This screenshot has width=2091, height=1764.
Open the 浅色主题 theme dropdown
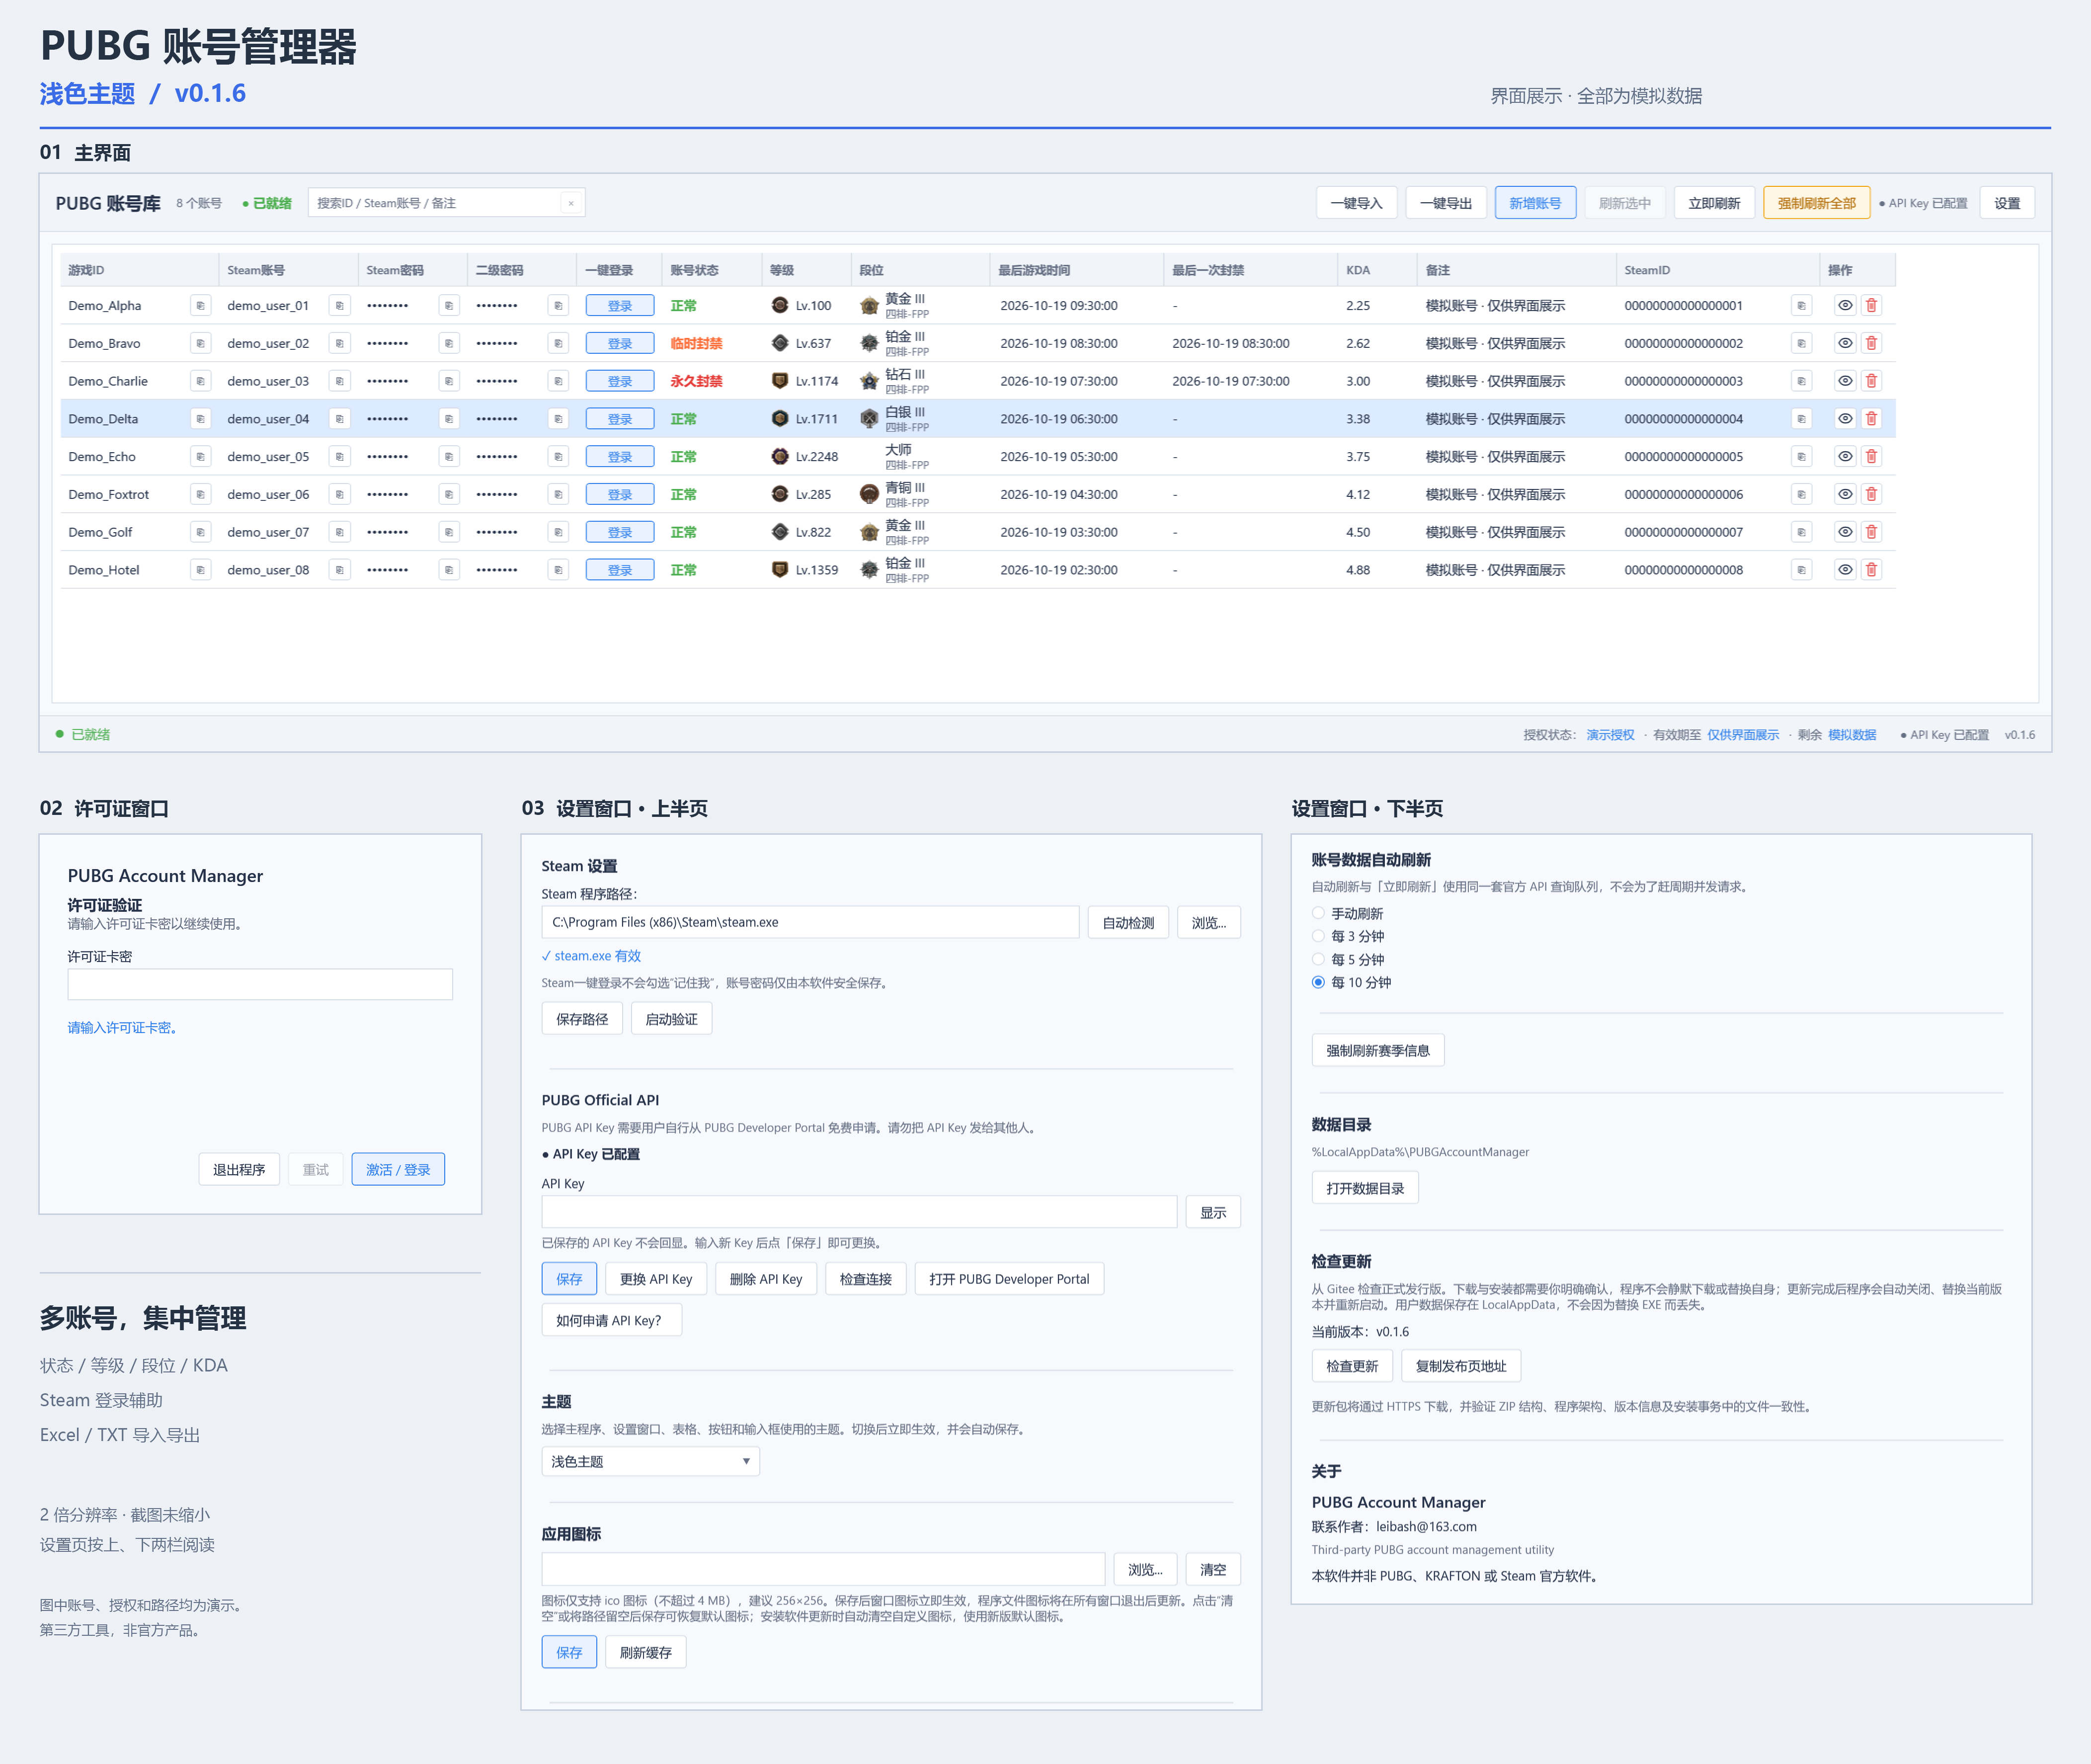click(650, 1461)
